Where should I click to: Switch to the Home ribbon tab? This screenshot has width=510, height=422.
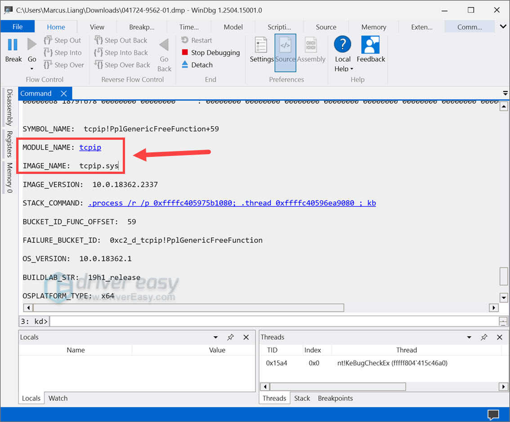[56, 27]
